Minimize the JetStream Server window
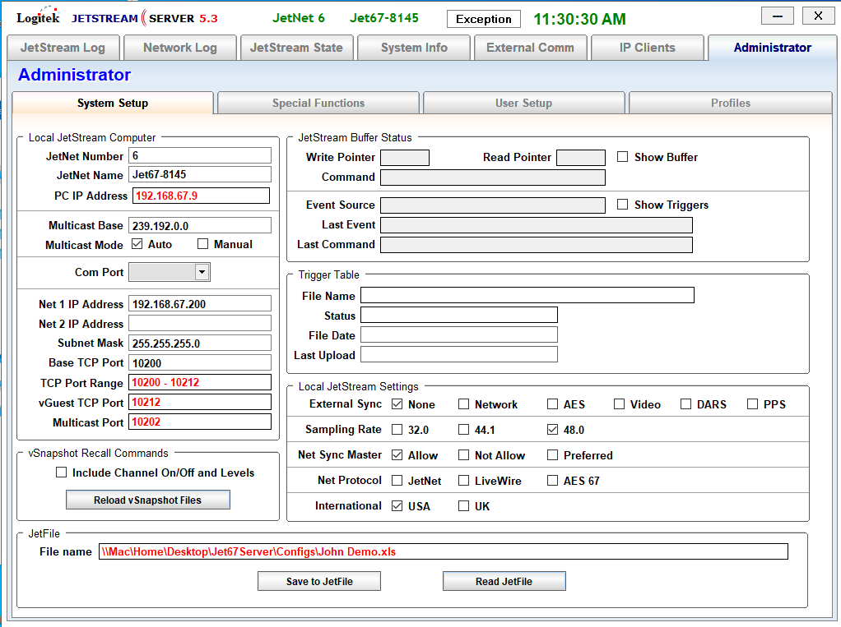Viewport: 841px width, 627px height. (x=777, y=16)
